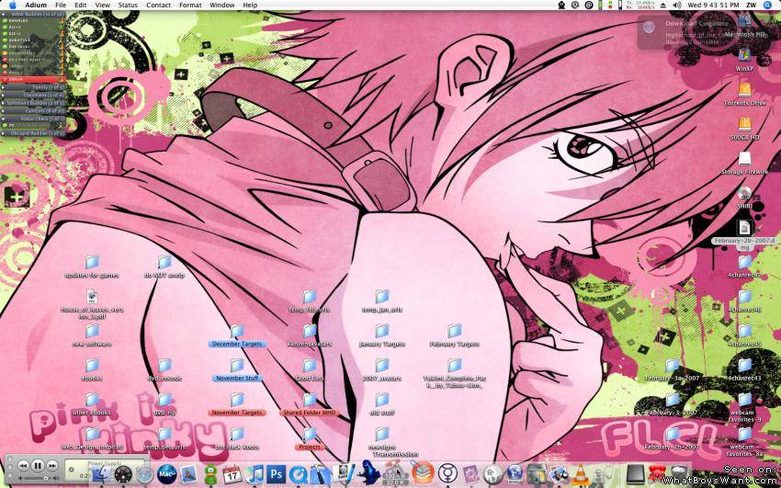Viewport: 781px width, 488px height.
Task: Skip to previous track in mini player
Action: click(x=23, y=465)
